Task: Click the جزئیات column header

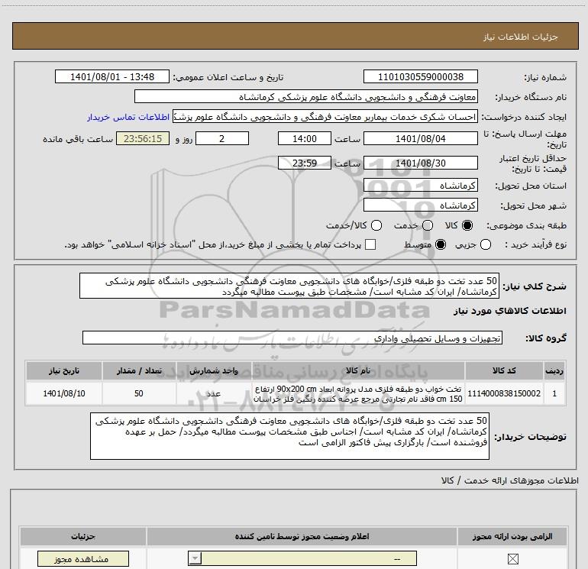Action: click(x=83, y=537)
